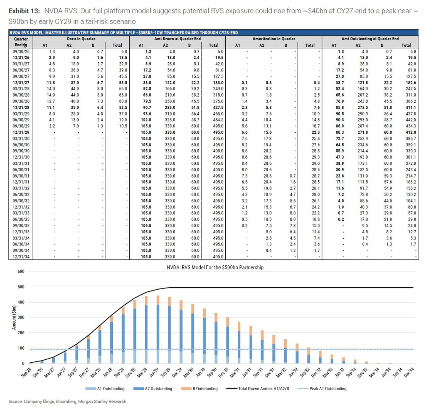The image size is (431, 409).
Task: Click the Total Drawn Across A1/A2/B legend line
Action: [x=232, y=389]
